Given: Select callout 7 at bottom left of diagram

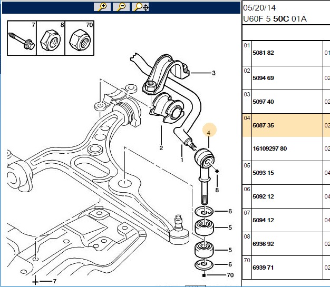Looking at the screenshot, I should (54, 281).
